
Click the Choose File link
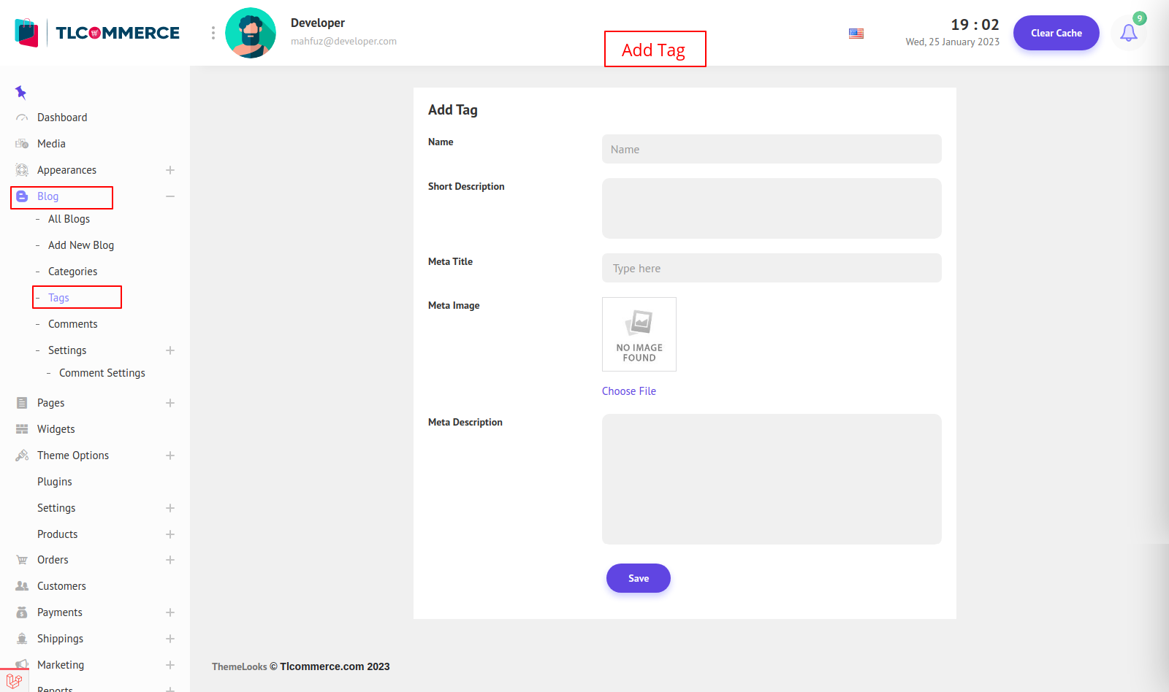click(x=629, y=391)
